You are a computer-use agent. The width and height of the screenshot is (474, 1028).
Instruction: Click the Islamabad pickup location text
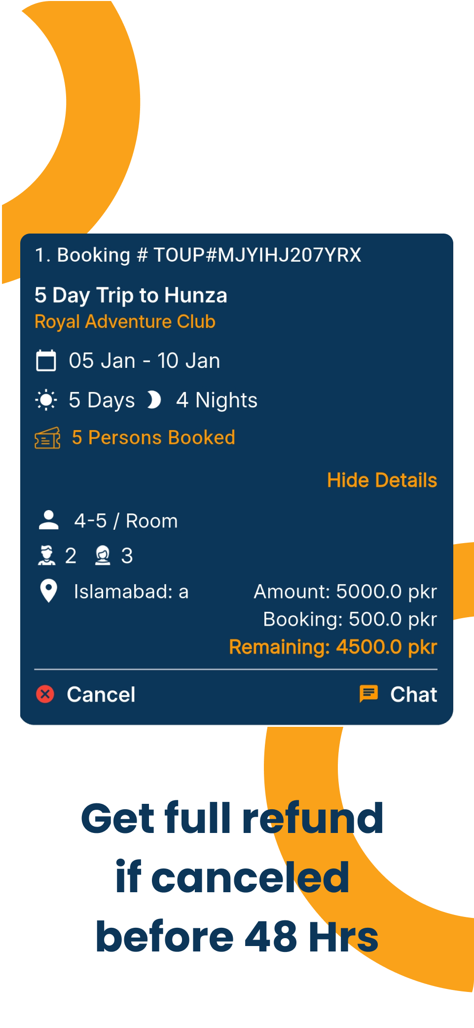[131, 592]
